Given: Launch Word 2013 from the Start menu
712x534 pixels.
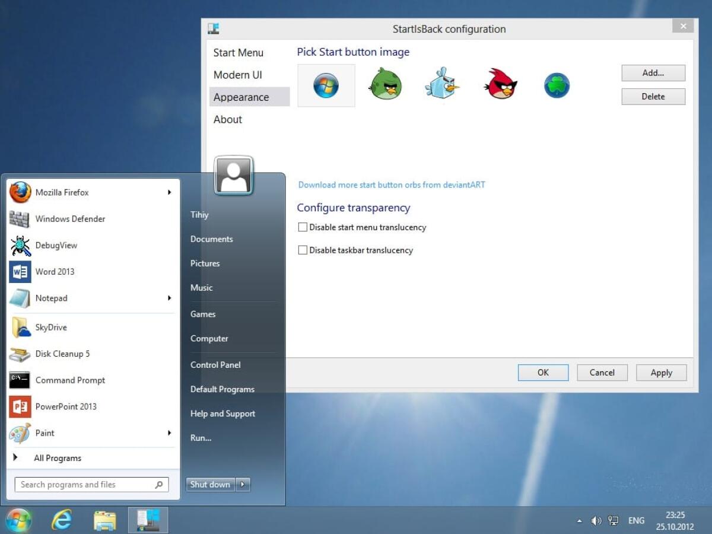Looking at the screenshot, I should 55,271.
